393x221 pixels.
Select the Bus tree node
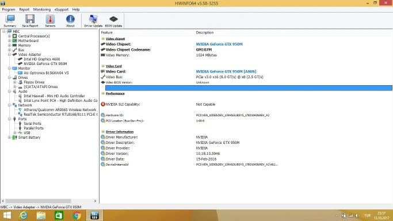(x=21, y=50)
